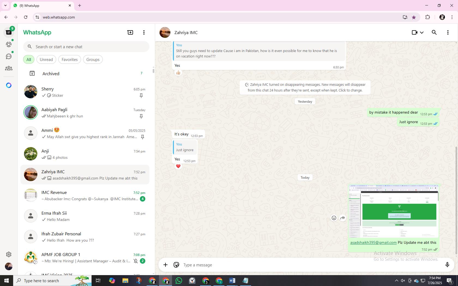Forward the screenshot image message
Image resolution: width=458 pixels, height=286 pixels.
tap(343, 218)
